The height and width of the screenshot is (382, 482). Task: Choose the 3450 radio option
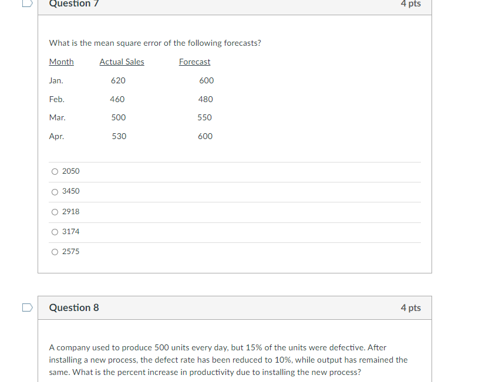55,192
